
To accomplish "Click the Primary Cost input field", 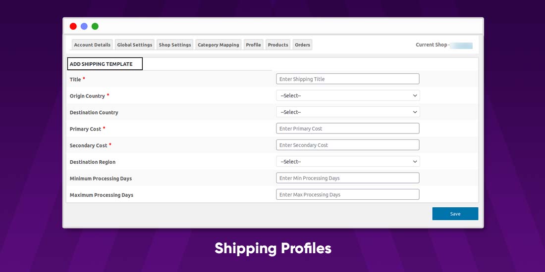I will tap(348, 129).
